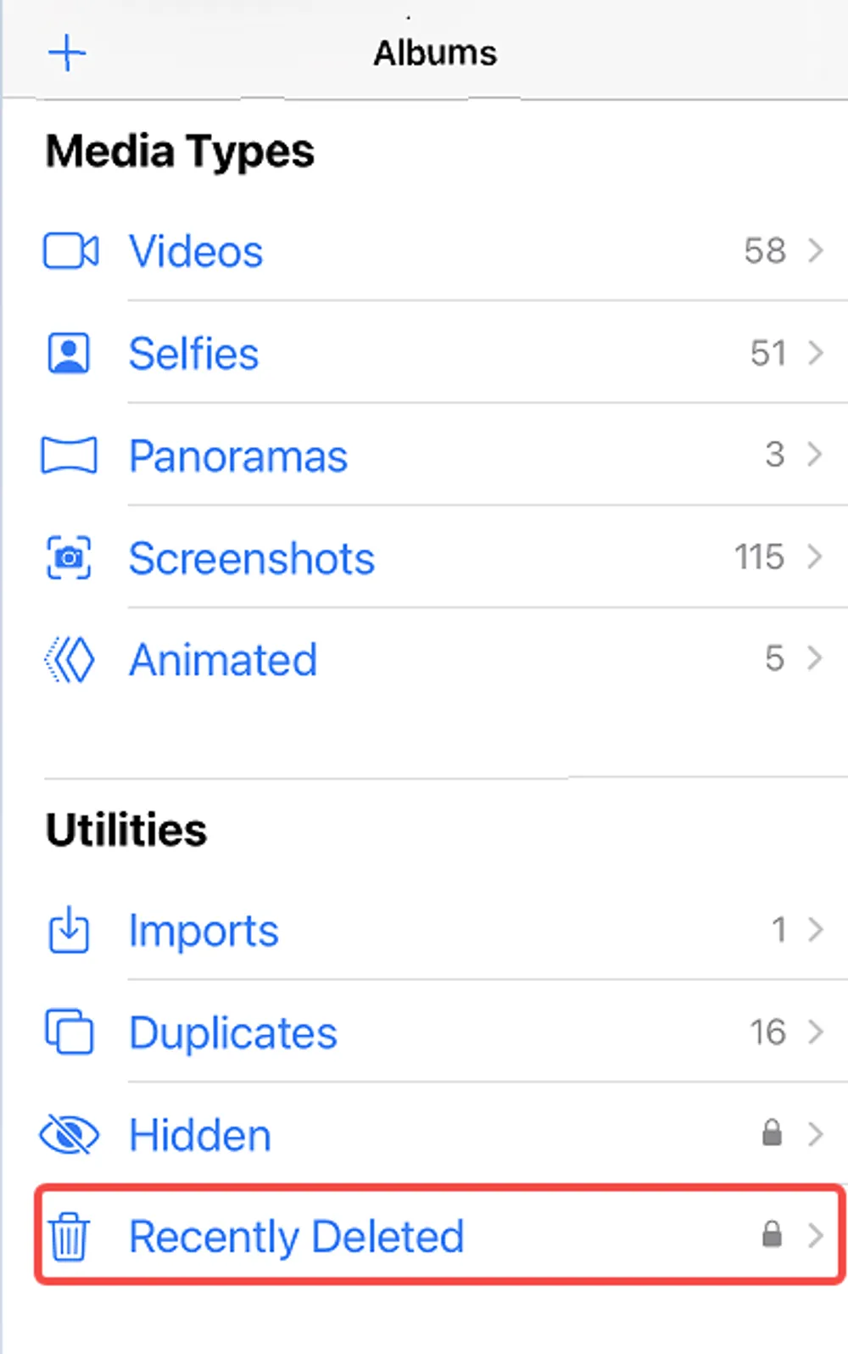Image resolution: width=848 pixels, height=1354 pixels.
Task: Expand Videos using its chevron arrow
Action: (815, 250)
